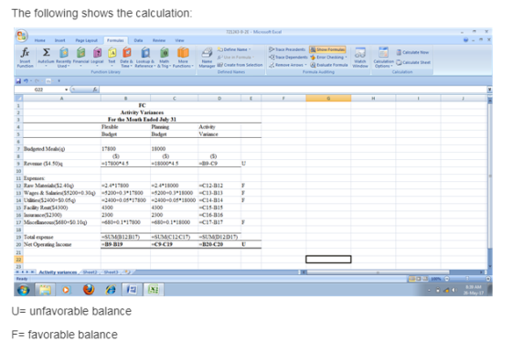Click the volume icon in system tray
The image size is (512, 341).
click(453, 290)
